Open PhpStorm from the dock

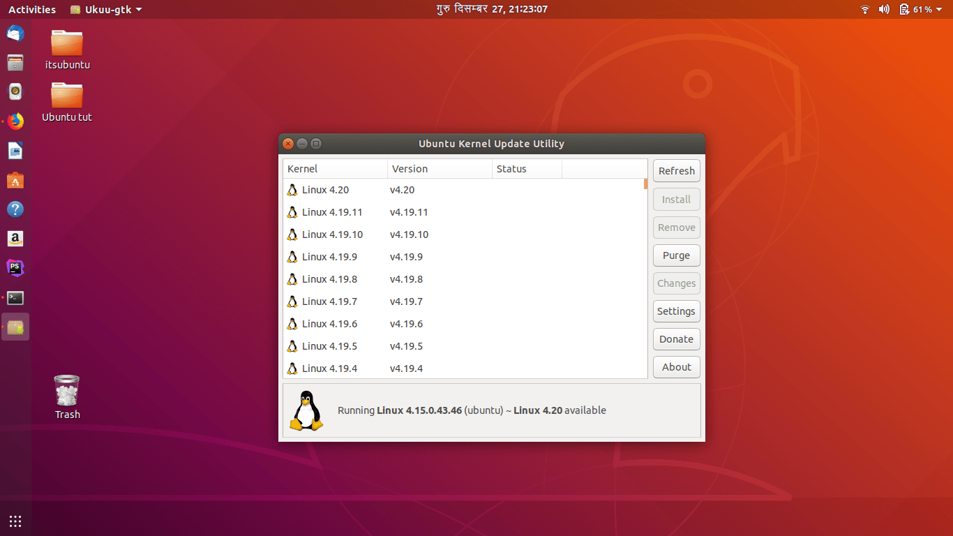pyautogui.click(x=15, y=268)
